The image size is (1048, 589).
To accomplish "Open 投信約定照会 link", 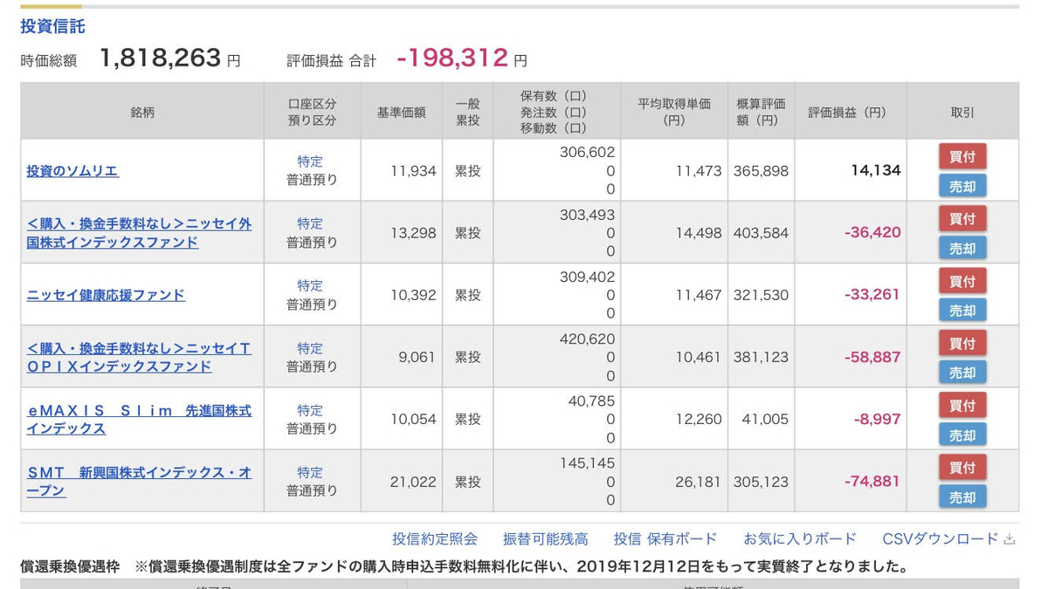I will click(x=435, y=539).
